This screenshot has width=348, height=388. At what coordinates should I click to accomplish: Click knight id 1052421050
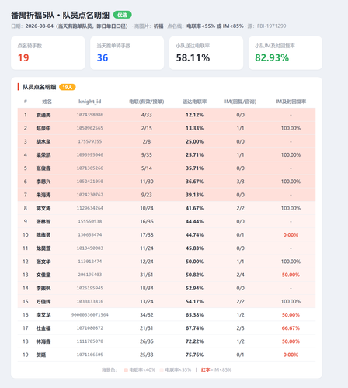[90, 182]
